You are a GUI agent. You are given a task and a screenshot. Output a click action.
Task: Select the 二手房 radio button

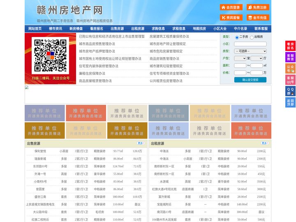coord(237,37)
